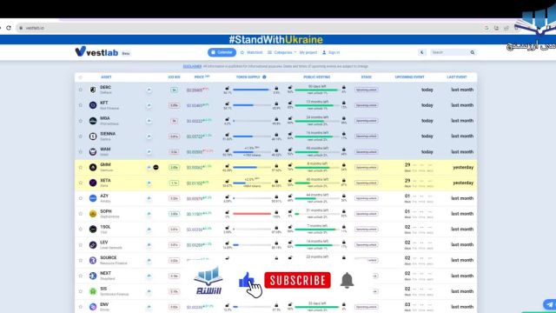556x313 pixels.
Task: Click the NEXT asset logo
Action: pyautogui.click(x=93, y=276)
